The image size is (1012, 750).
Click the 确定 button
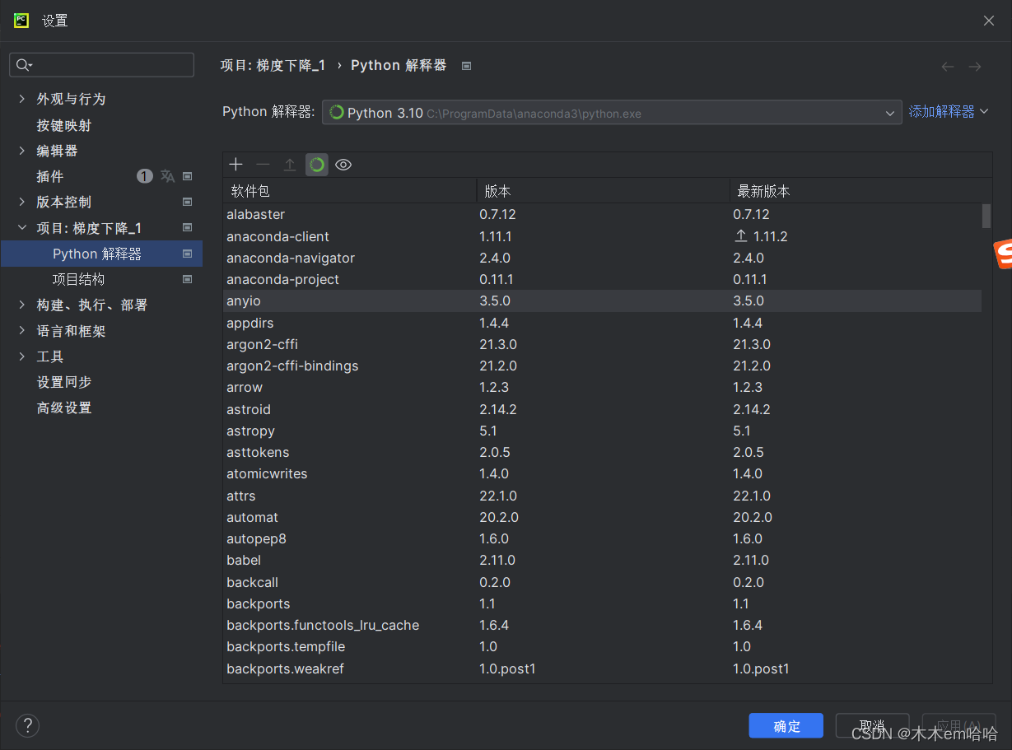pyautogui.click(x=786, y=725)
